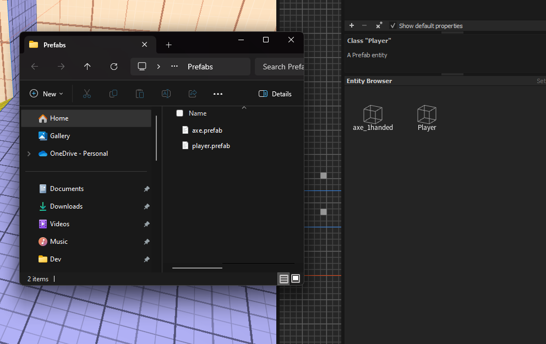Viewport: 546px width, 344px height.
Task: Click the lower gray handle in 2D grid view
Action: point(324,212)
